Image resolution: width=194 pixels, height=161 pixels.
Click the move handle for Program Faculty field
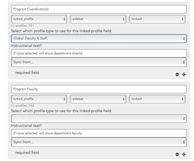click(184, 154)
